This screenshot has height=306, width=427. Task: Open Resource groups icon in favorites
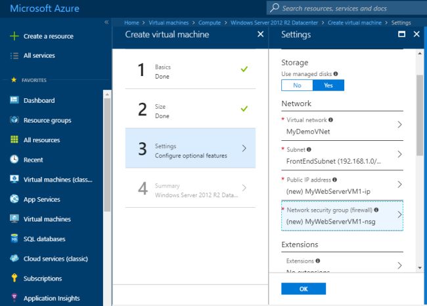point(14,120)
